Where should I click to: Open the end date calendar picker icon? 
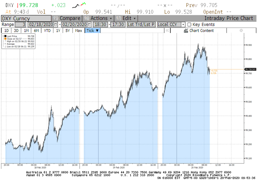[x=89, y=24]
